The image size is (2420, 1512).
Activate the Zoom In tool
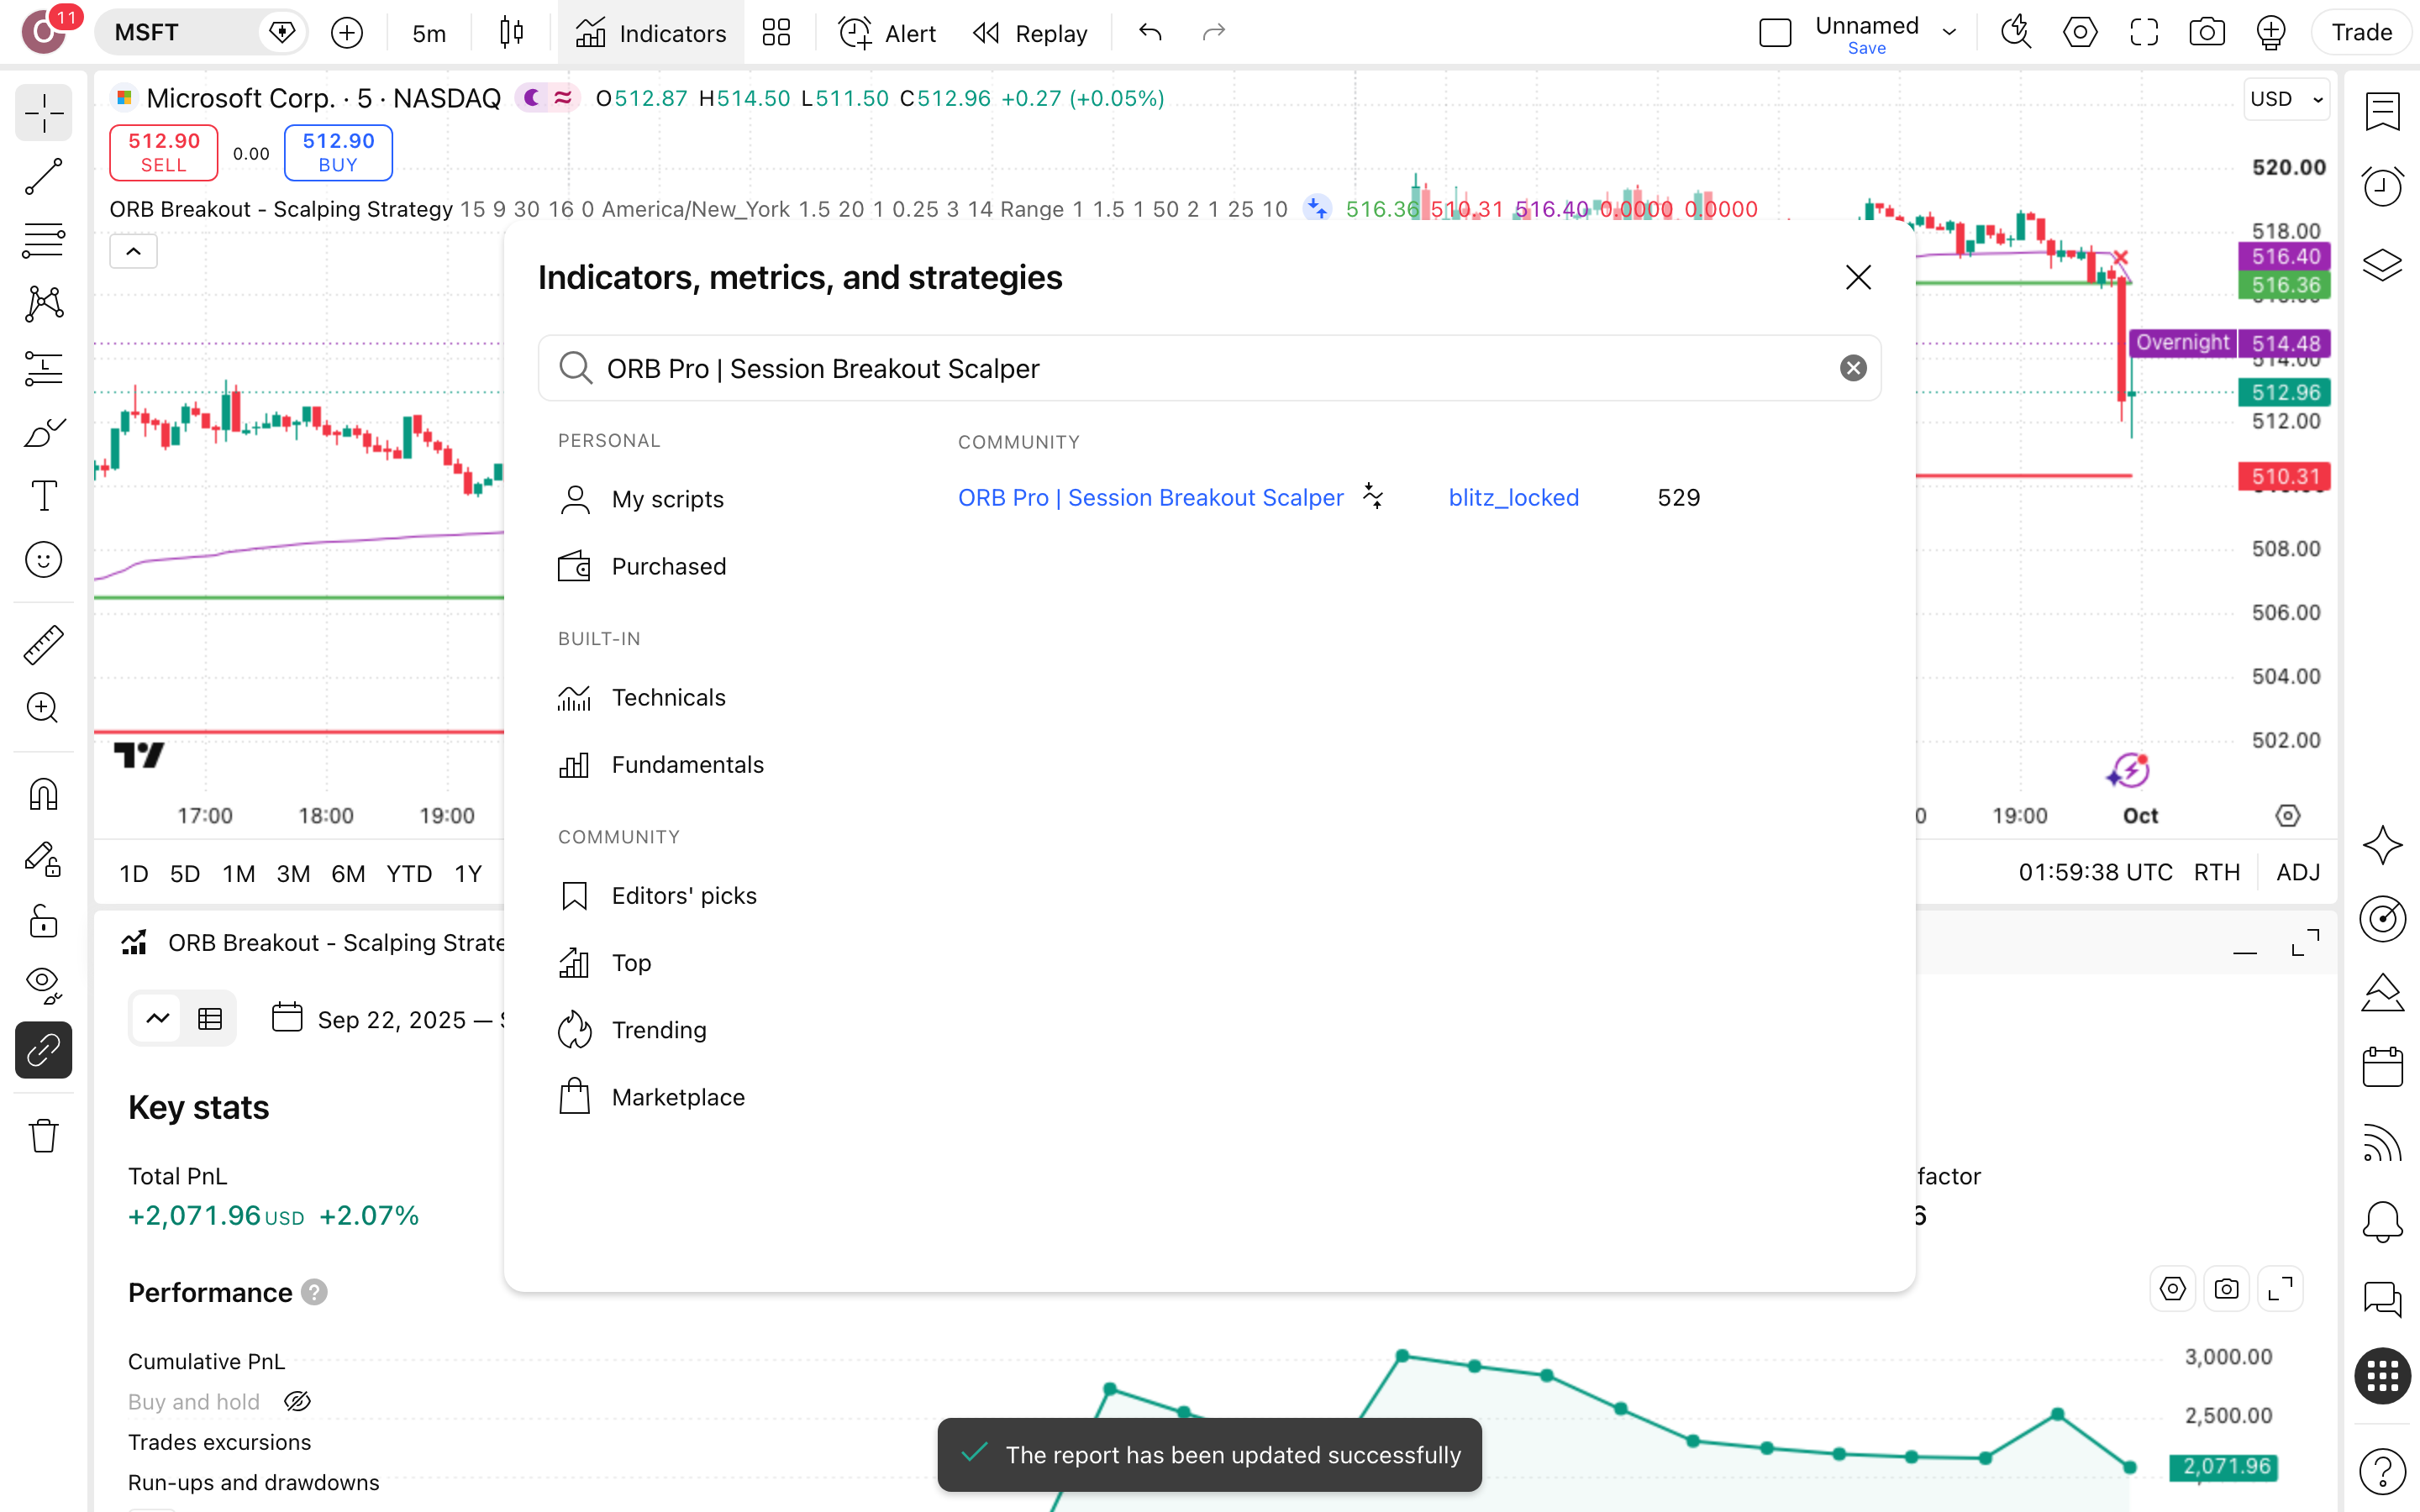click(x=43, y=708)
